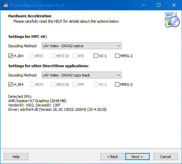Viewport: 182px width, 164px height.
Task: Open the DXVA2 copy-back decoding method dropdown
Action: coord(82,75)
